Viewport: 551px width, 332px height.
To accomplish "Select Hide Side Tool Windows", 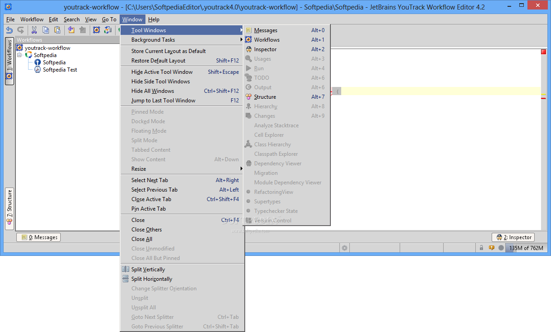I will 182,82.
